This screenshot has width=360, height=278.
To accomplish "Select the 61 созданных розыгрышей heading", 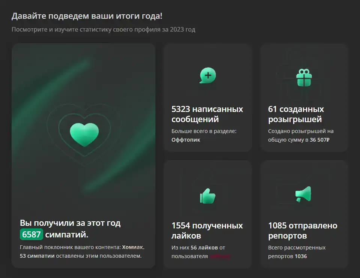I will click(296, 114).
